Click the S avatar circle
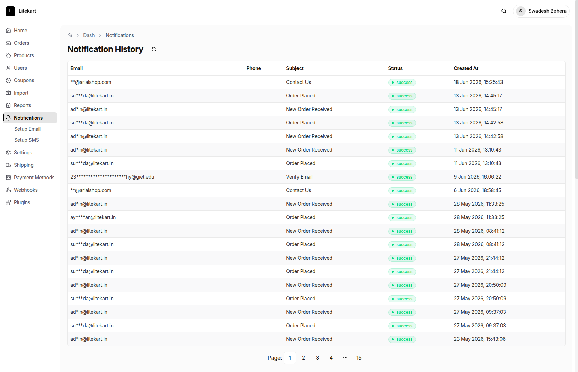This screenshot has width=578, height=372. [x=521, y=11]
